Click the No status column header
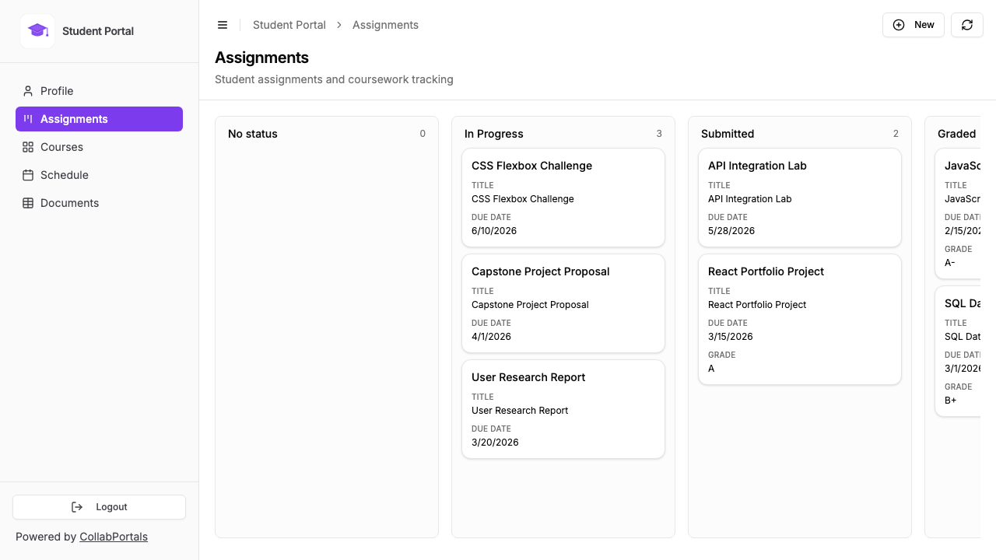The image size is (996, 560). tap(253, 134)
